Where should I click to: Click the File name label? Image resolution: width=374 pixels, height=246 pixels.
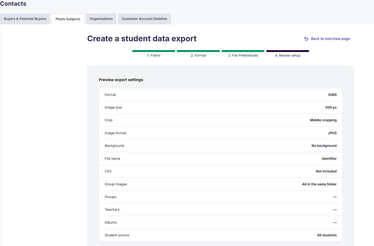pyautogui.click(x=112, y=159)
